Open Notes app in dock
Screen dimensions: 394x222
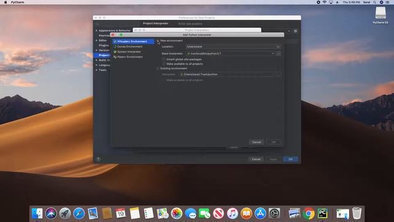pos(135,213)
